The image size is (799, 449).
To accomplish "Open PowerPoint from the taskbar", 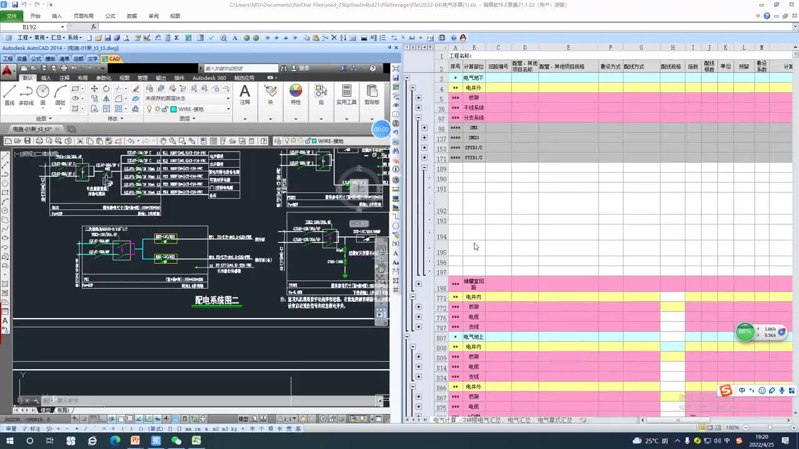I will point(135,440).
